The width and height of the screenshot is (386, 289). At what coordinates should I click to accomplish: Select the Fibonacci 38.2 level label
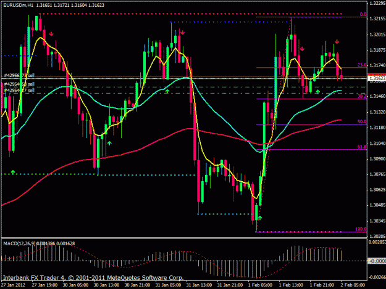click(x=362, y=96)
